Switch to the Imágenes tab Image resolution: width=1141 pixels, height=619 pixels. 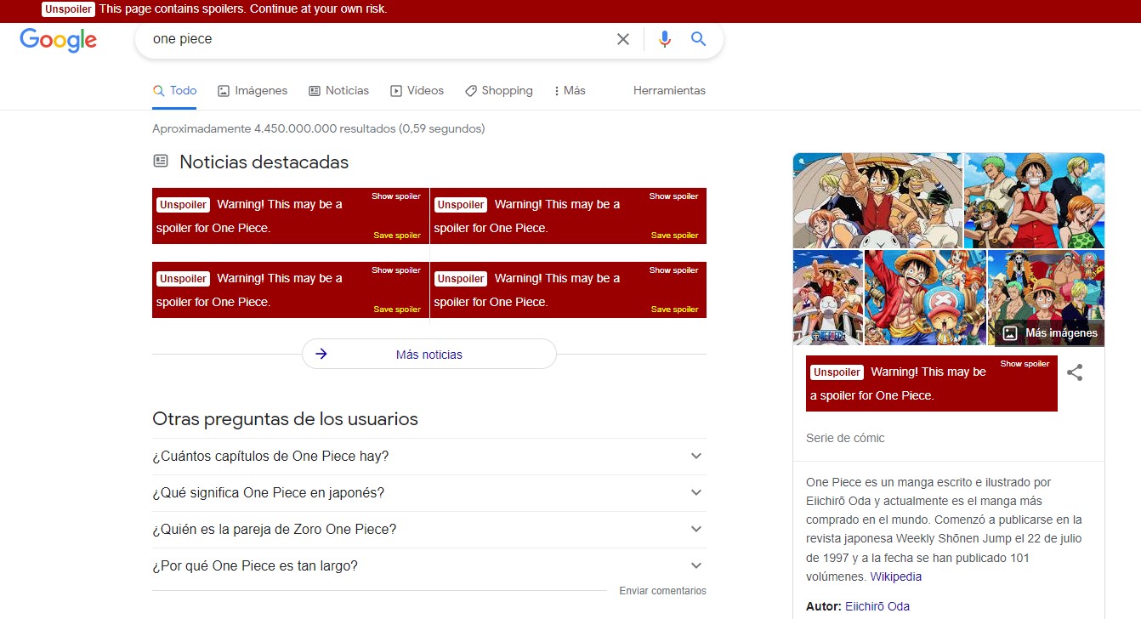[x=253, y=90]
